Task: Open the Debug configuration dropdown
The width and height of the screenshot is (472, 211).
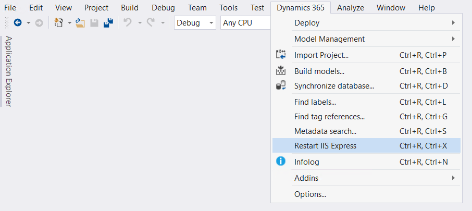Action: [195, 23]
